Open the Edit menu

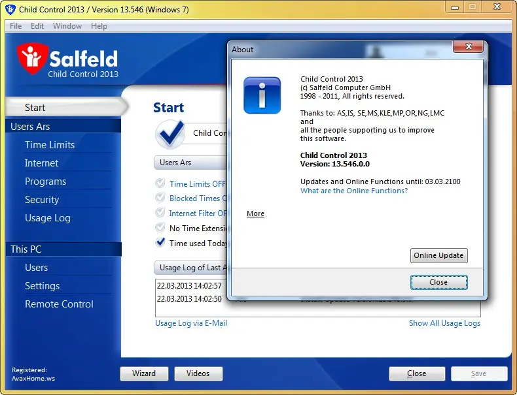click(37, 26)
